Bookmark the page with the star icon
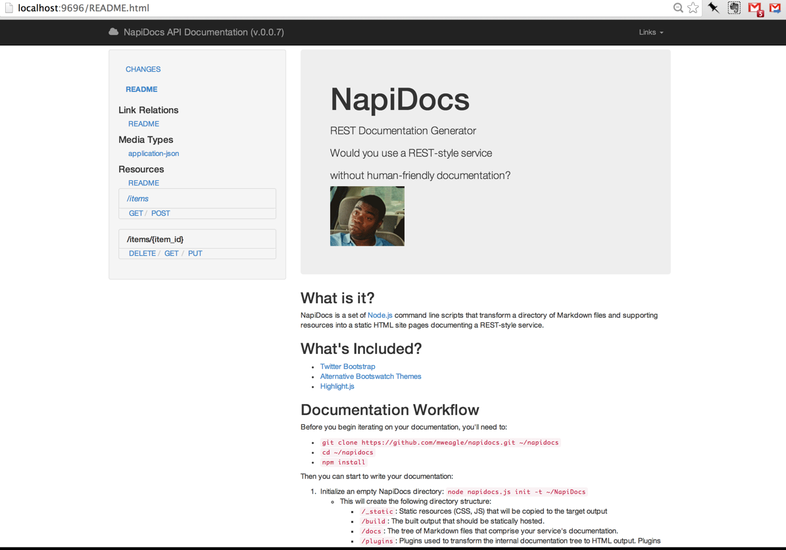 click(693, 7)
